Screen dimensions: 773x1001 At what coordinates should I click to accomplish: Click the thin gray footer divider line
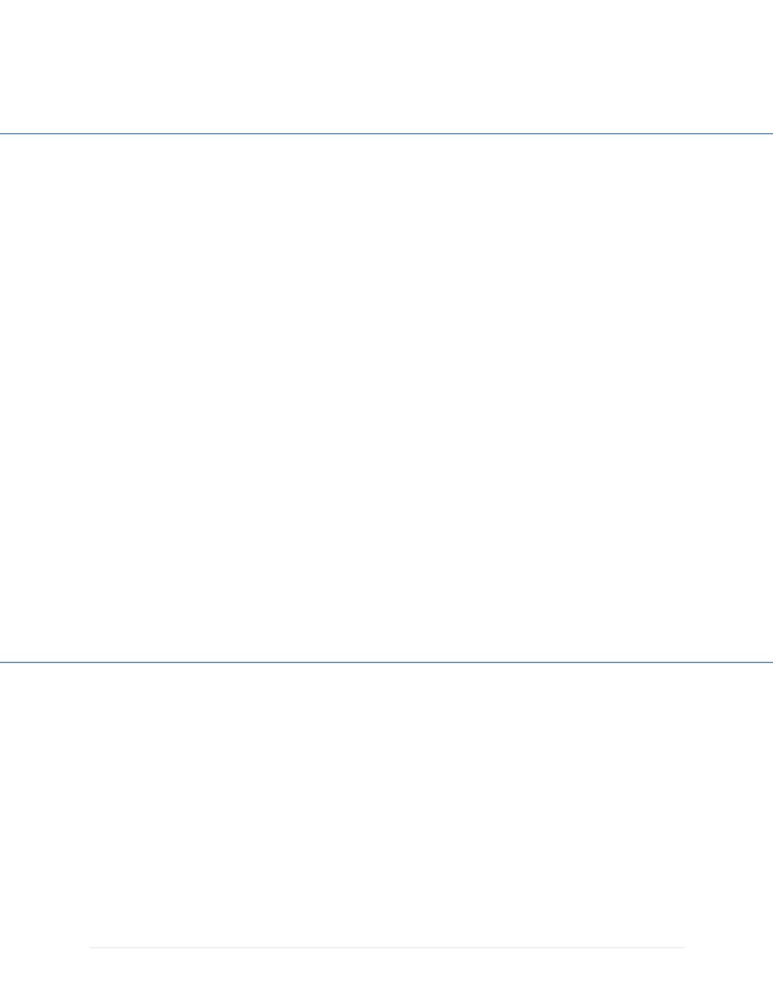pos(386,948)
